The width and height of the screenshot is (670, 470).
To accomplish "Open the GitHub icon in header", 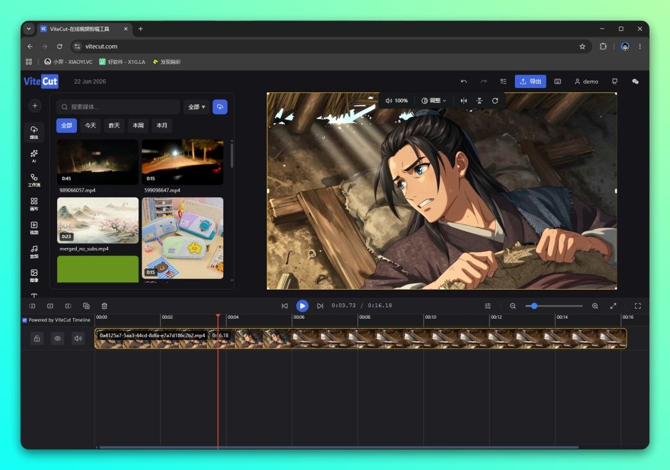I will pos(615,81).
